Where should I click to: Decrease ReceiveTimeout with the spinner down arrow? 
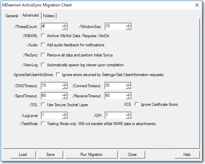click(128, 97)
